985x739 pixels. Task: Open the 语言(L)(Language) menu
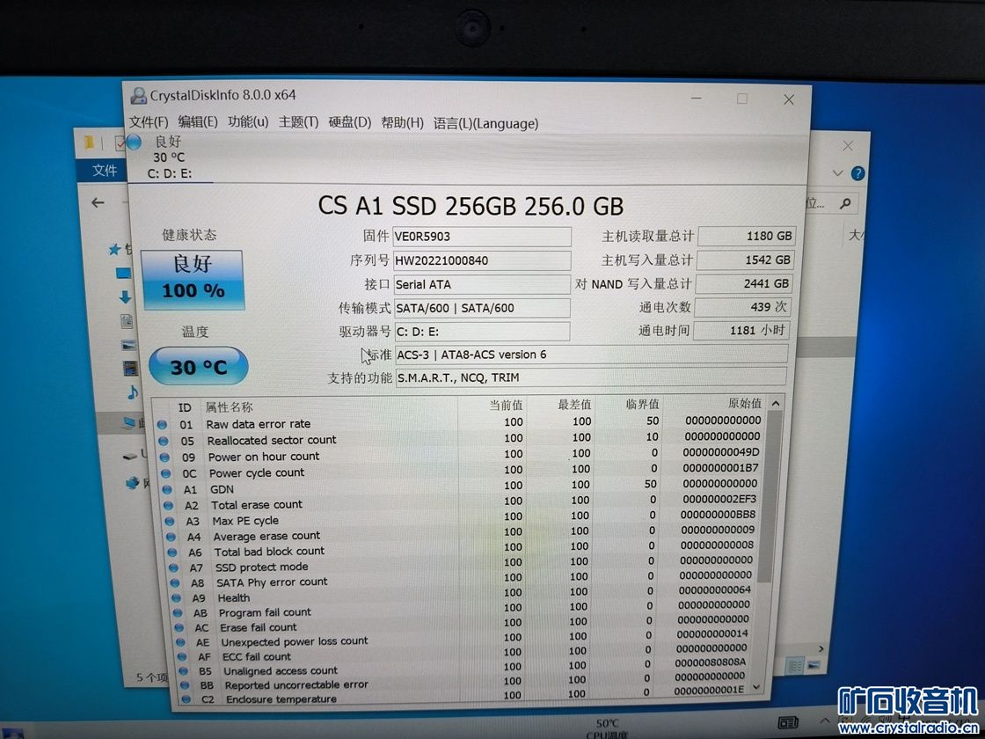pyautogui.click(x=485, y=124)
